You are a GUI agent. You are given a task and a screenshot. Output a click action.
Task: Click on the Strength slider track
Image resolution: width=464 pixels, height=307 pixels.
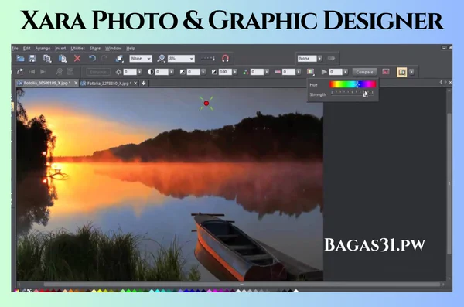tap(352, 94)
